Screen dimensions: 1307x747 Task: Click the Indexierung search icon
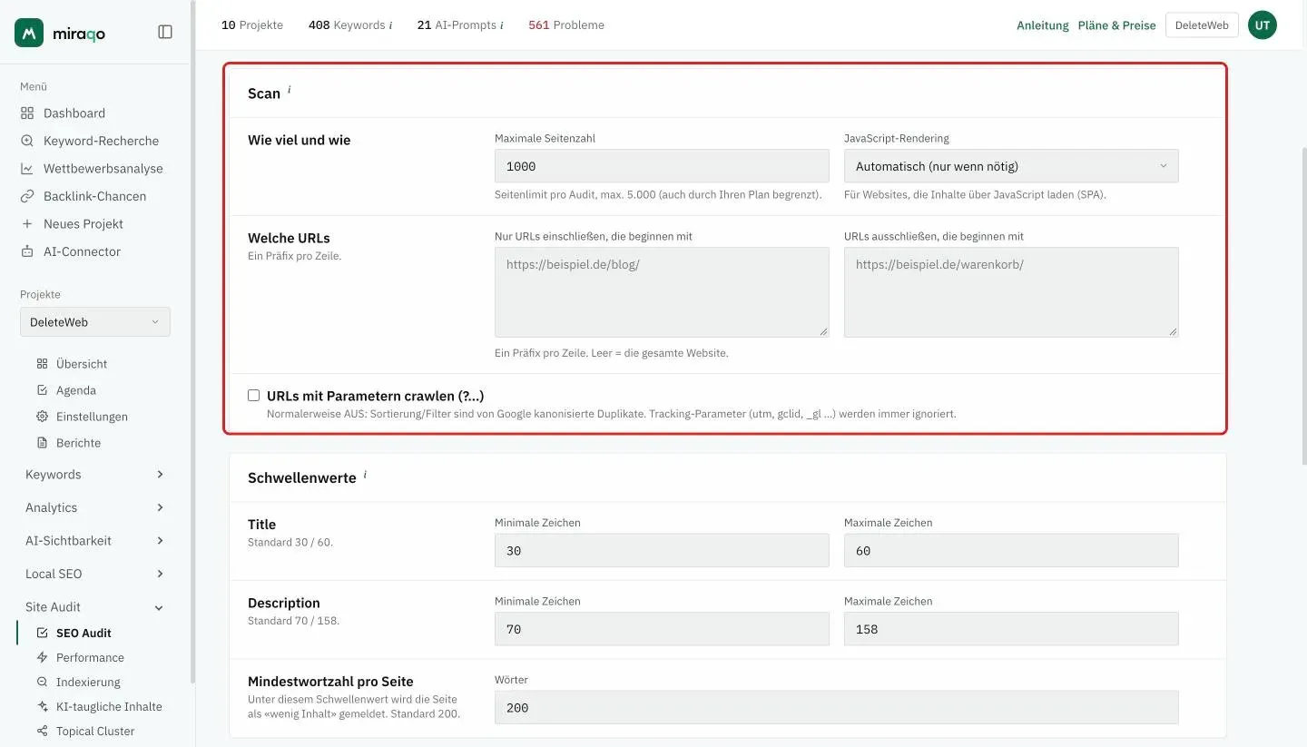[42, 682]
